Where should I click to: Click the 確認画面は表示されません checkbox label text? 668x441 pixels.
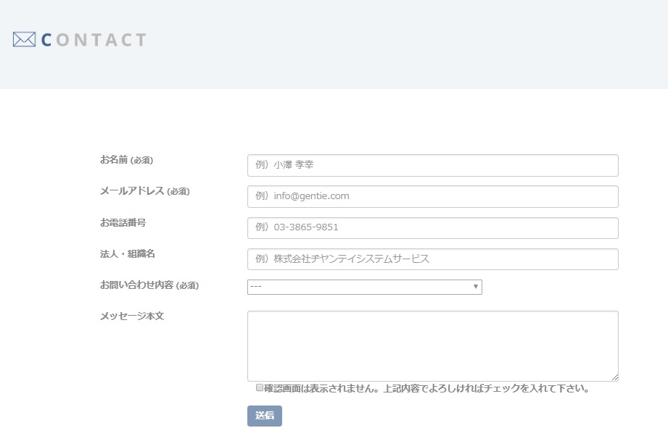(426, 388)
